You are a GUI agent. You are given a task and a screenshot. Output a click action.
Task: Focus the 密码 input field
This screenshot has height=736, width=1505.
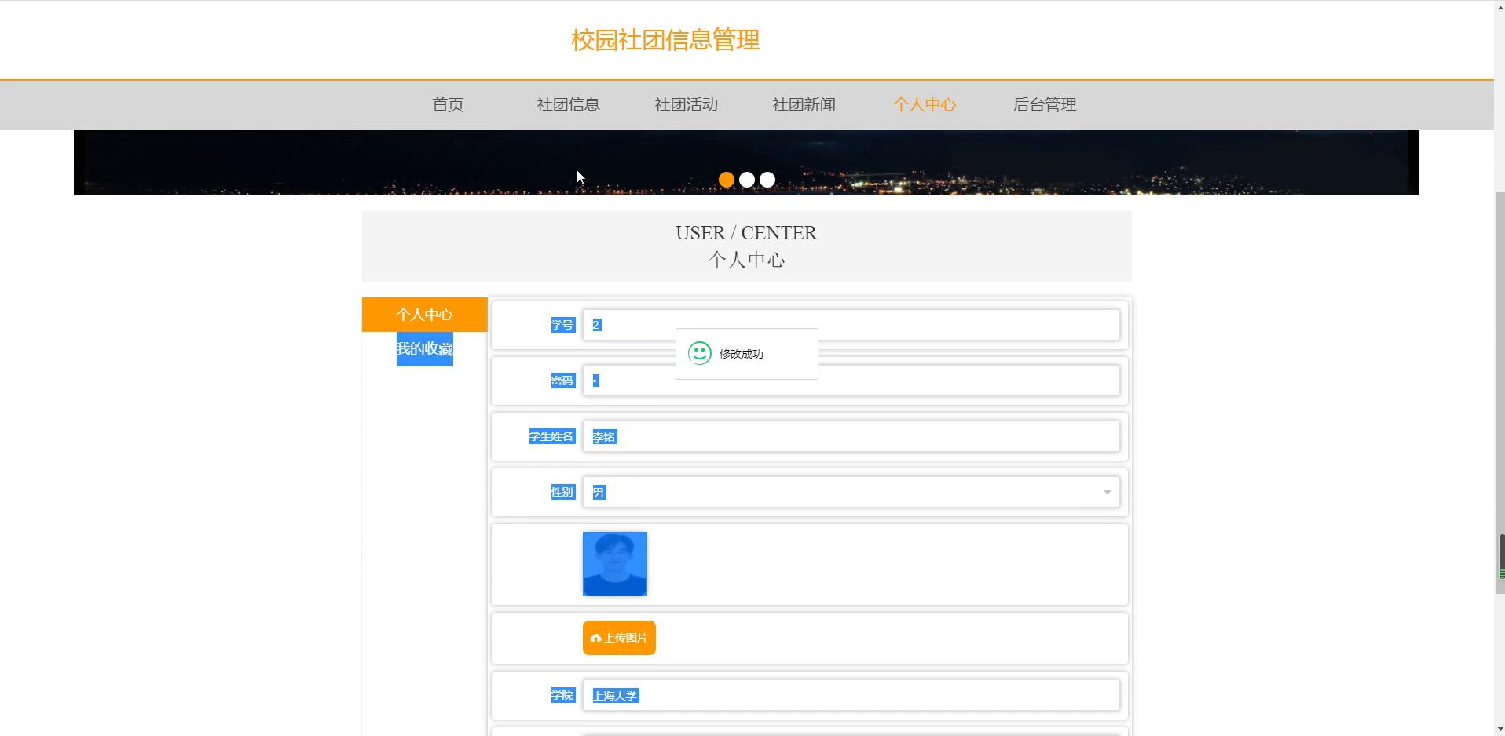point(851,381)
